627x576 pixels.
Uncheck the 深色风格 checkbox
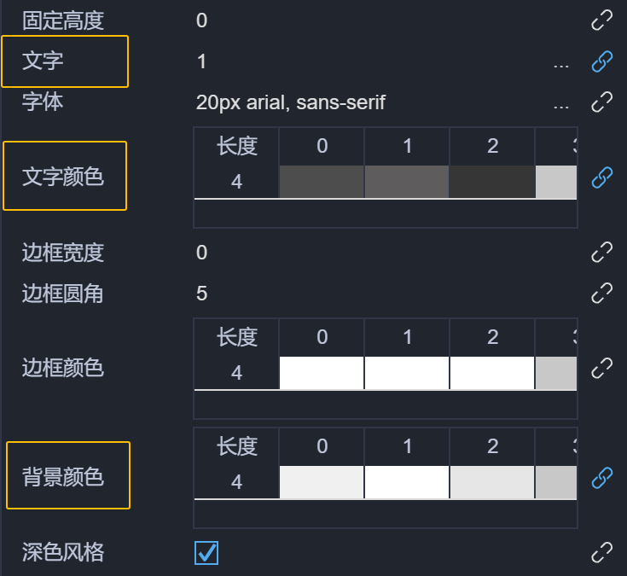206,553
